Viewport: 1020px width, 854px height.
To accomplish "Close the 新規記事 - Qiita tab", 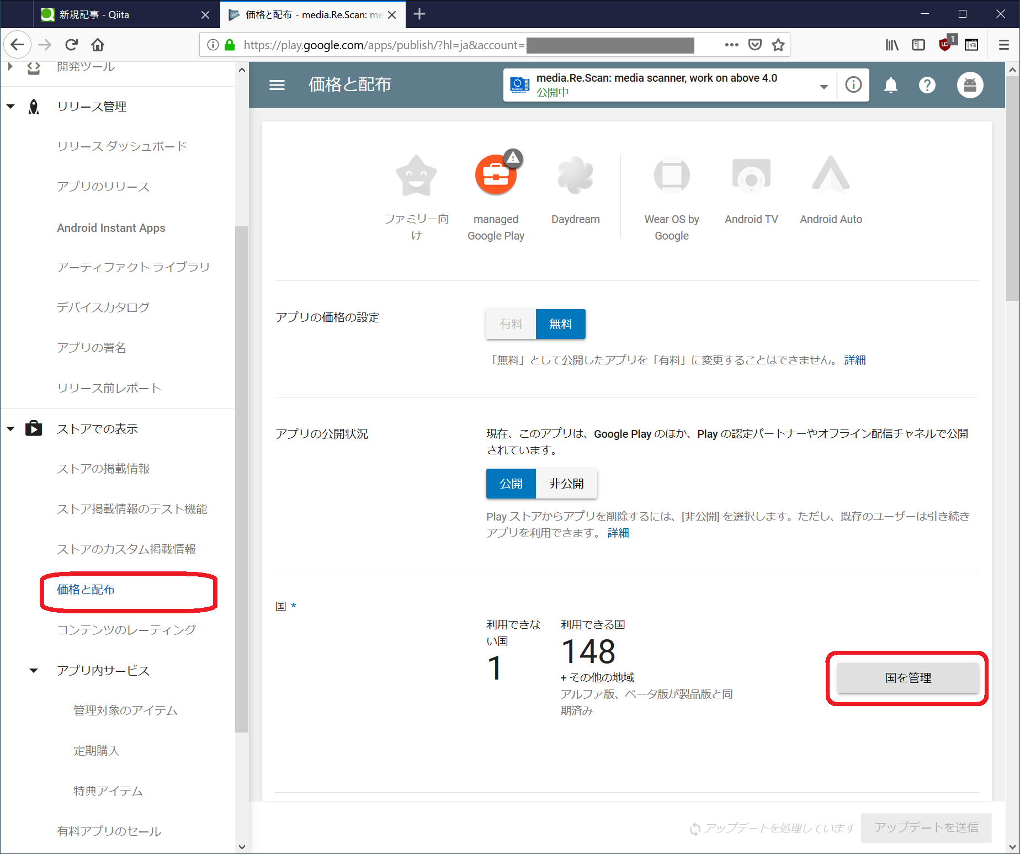I will [x=205, y=15].
